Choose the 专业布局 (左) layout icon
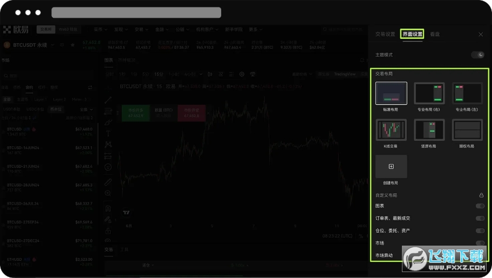 (467, 93)
